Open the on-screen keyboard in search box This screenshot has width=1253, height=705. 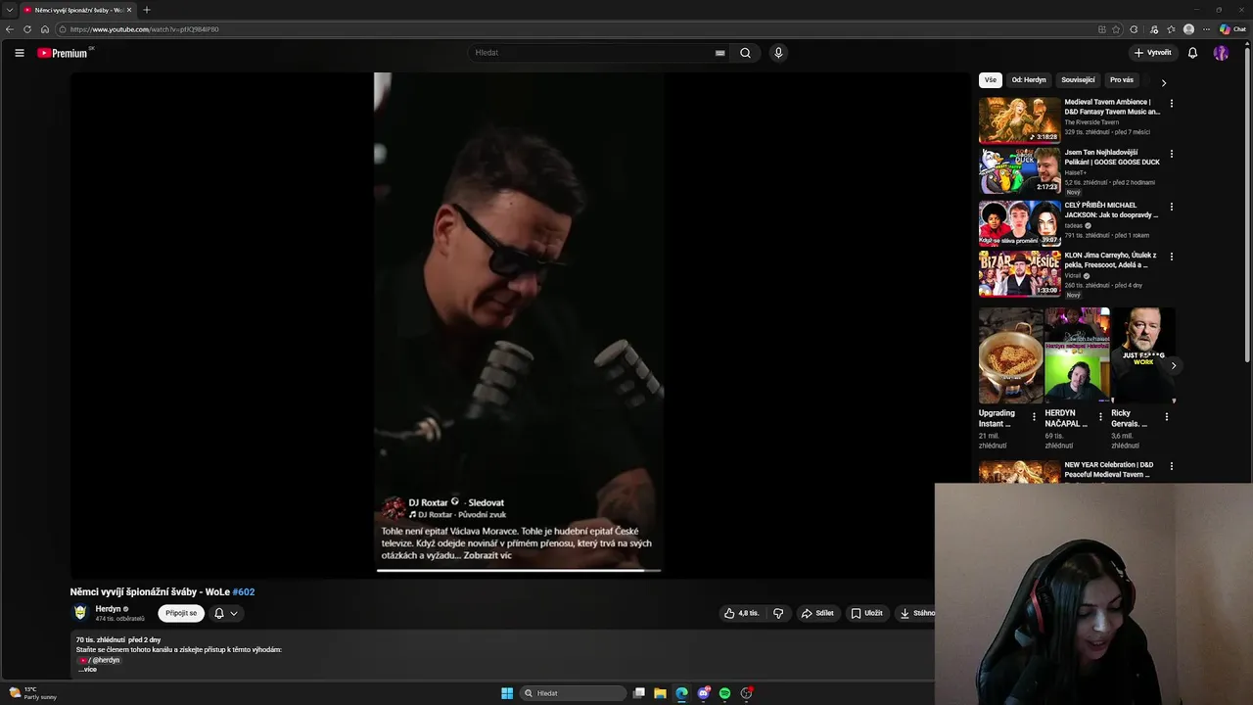pyautogui.click(x=719, y=53)
